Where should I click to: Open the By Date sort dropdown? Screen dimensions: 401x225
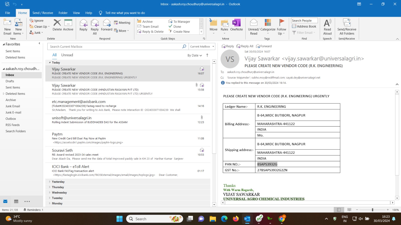point(194,55)
